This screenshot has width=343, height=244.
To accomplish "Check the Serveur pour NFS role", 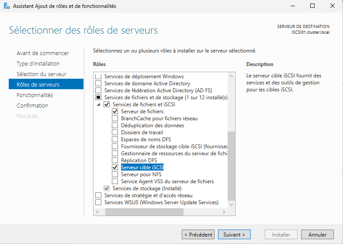I will (115, 174).
